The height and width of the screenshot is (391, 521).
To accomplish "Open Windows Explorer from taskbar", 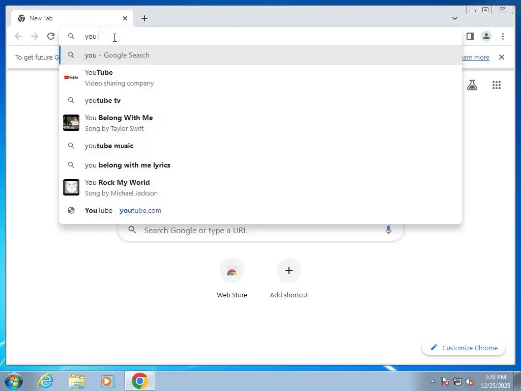I will (x=77, y=381).
